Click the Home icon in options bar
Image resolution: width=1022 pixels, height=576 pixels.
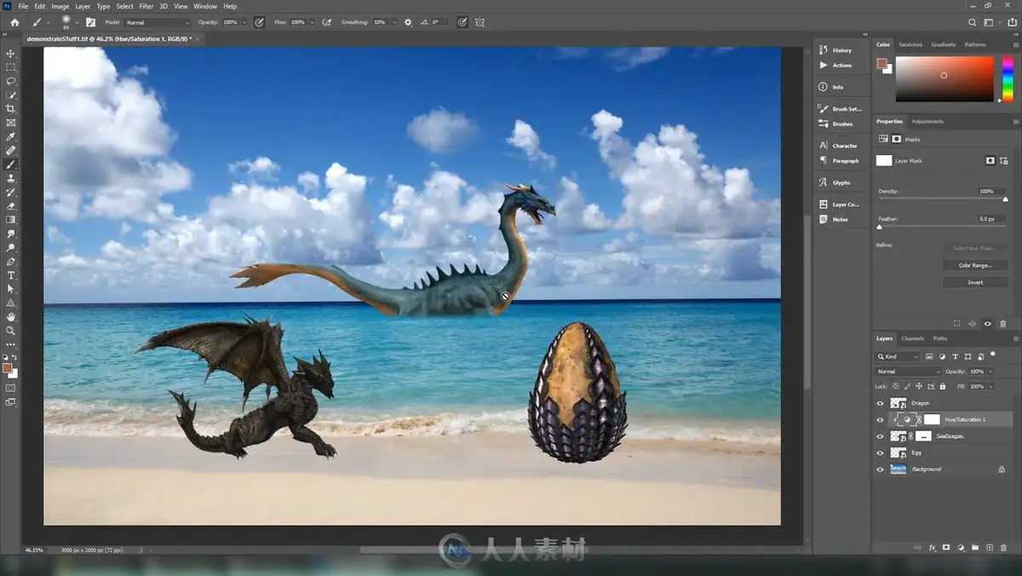(14, 22)
